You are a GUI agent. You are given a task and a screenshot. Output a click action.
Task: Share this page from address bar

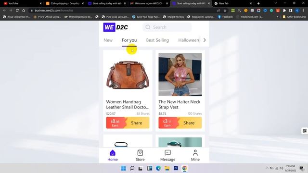pyautogui.click(x=218, y=11)
